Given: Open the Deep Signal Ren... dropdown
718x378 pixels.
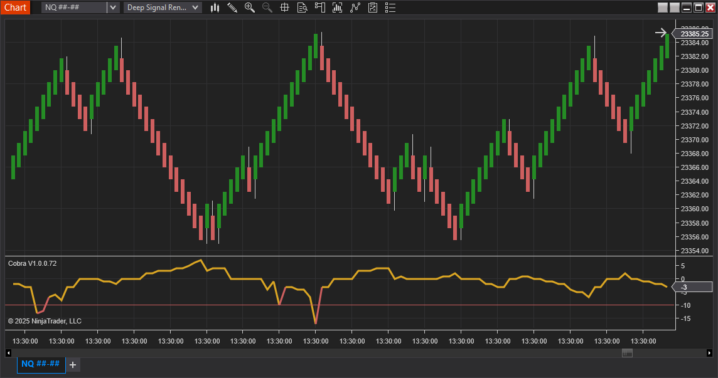Looking at the screenshot, I should 163,8.
